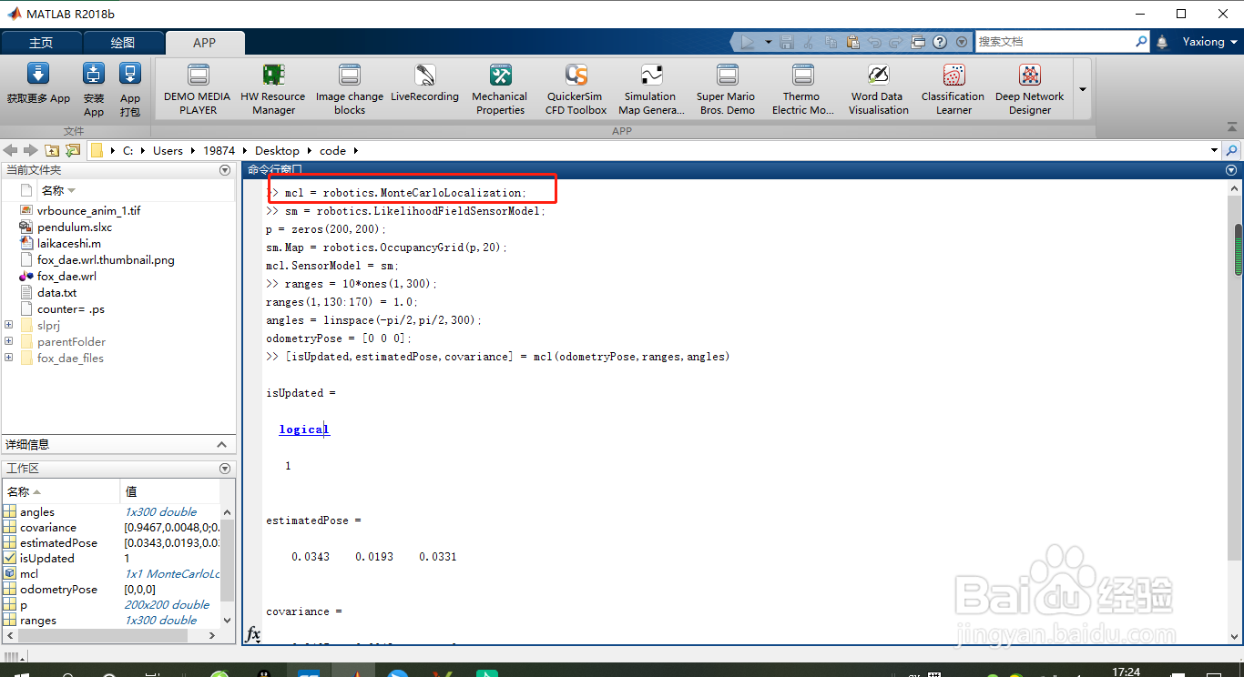The image size is (1244, 677).
Task: Open the 工作区 panel actions menu
Action: click(x=225, y=469)
